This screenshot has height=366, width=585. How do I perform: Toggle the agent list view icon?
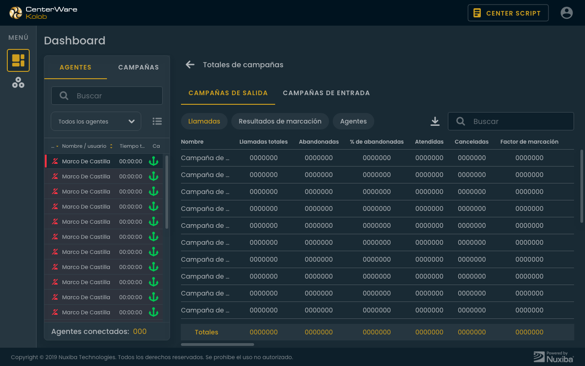pyautogui.click(x=157, y=121)
